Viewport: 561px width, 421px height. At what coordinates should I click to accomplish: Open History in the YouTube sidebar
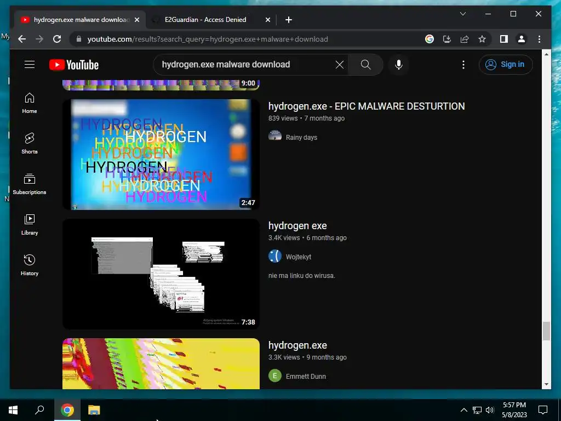coord(30,265)
